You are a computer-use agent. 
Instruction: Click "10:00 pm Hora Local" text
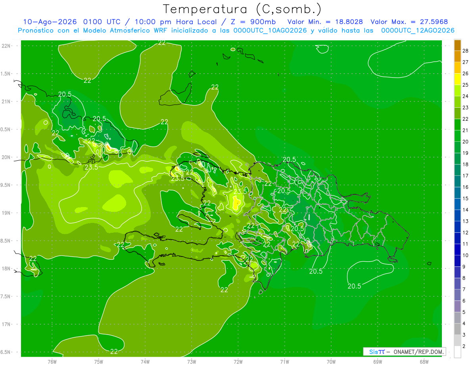point(177,22)
